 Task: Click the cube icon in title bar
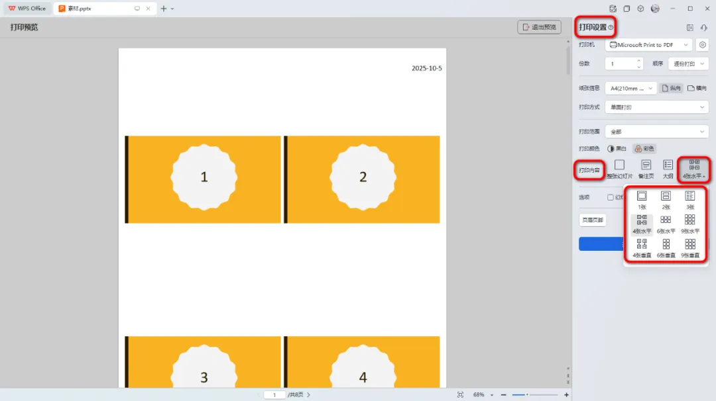[640, 9]
